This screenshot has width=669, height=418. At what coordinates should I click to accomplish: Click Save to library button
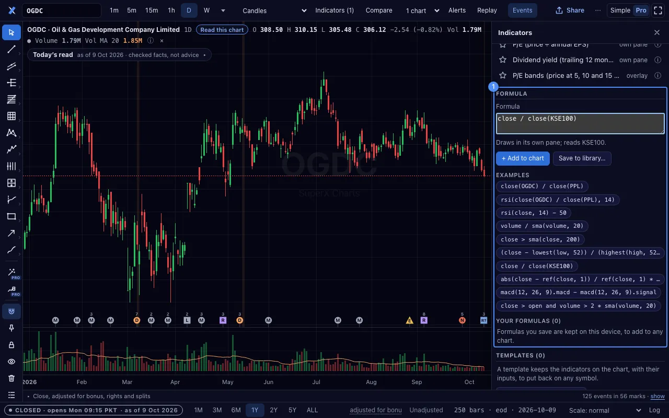coord(582,158)
